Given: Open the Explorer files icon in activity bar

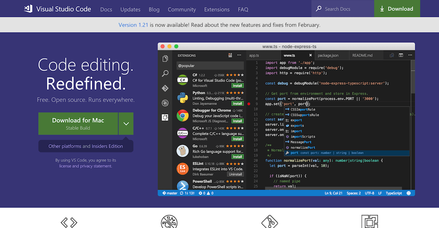Looking at the screenshot, I should 165,59.
